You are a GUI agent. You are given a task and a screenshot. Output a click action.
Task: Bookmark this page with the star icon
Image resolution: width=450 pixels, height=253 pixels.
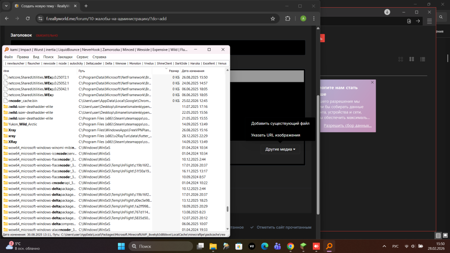[x=273, y=18]
